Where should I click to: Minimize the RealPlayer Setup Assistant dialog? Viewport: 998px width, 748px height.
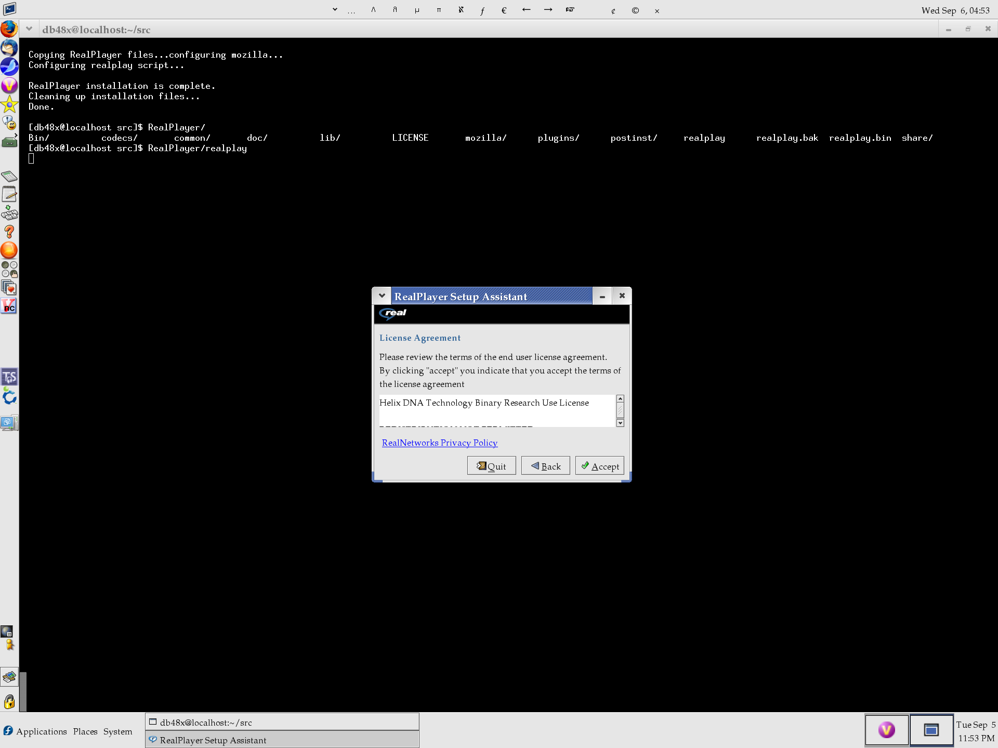pos(602,296)
